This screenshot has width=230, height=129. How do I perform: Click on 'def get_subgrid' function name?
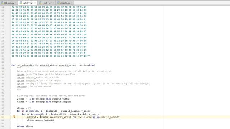tap(24, 65)
